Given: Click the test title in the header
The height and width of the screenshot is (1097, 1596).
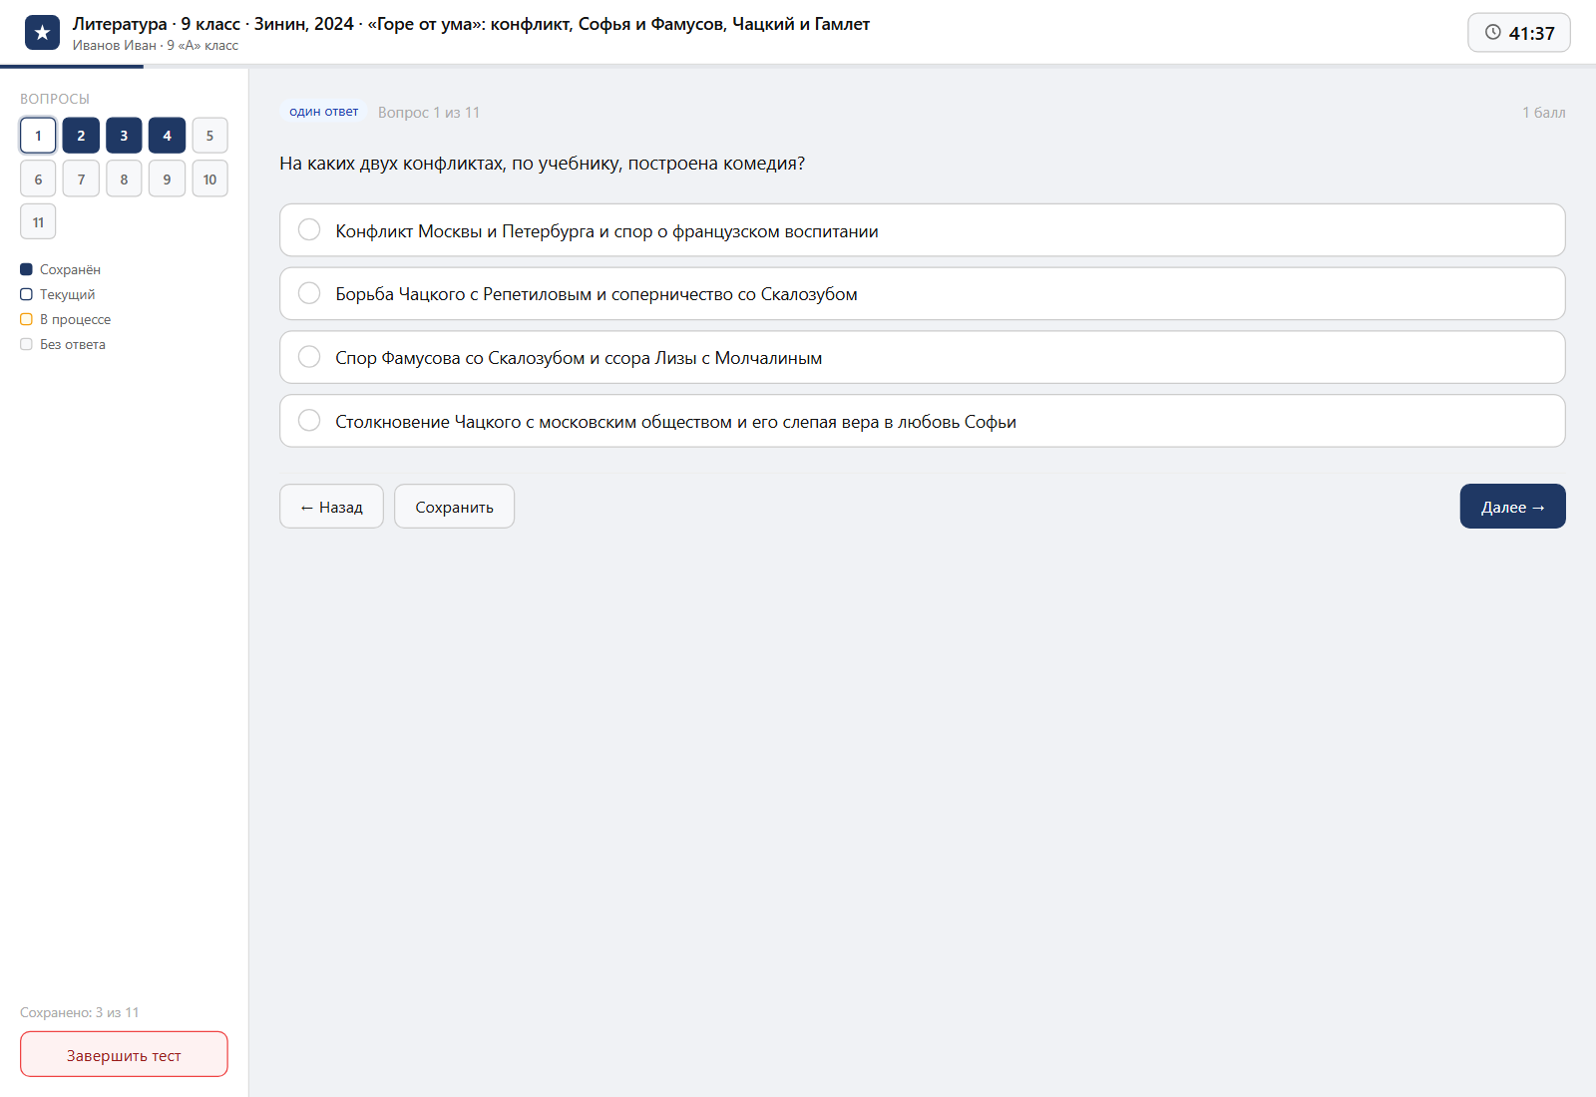Looking at the screenshot, I should click(471, 24).
